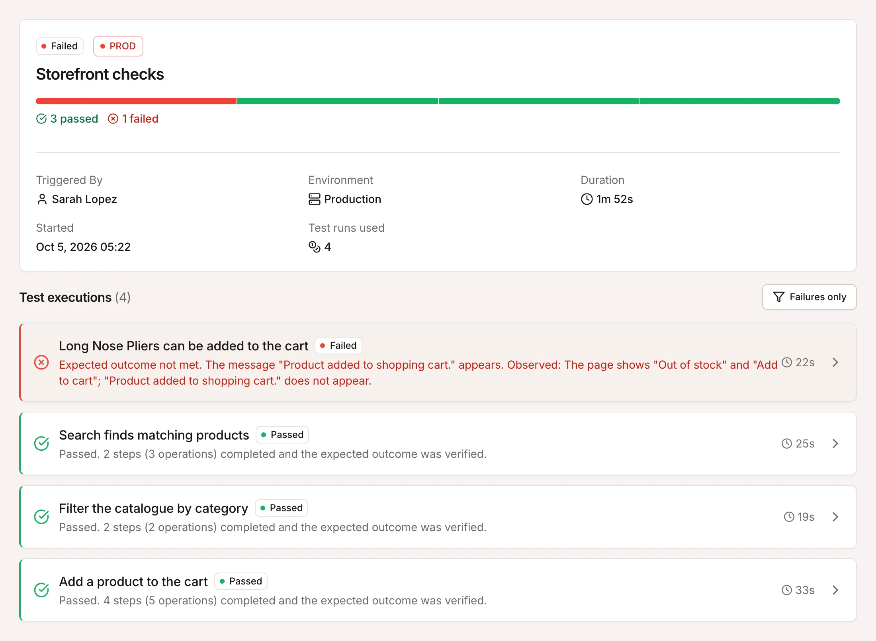This screenshot has height=641, width=876.
Task: Click green check icon beside Add a product to the cart
Action: click(41, 590)
